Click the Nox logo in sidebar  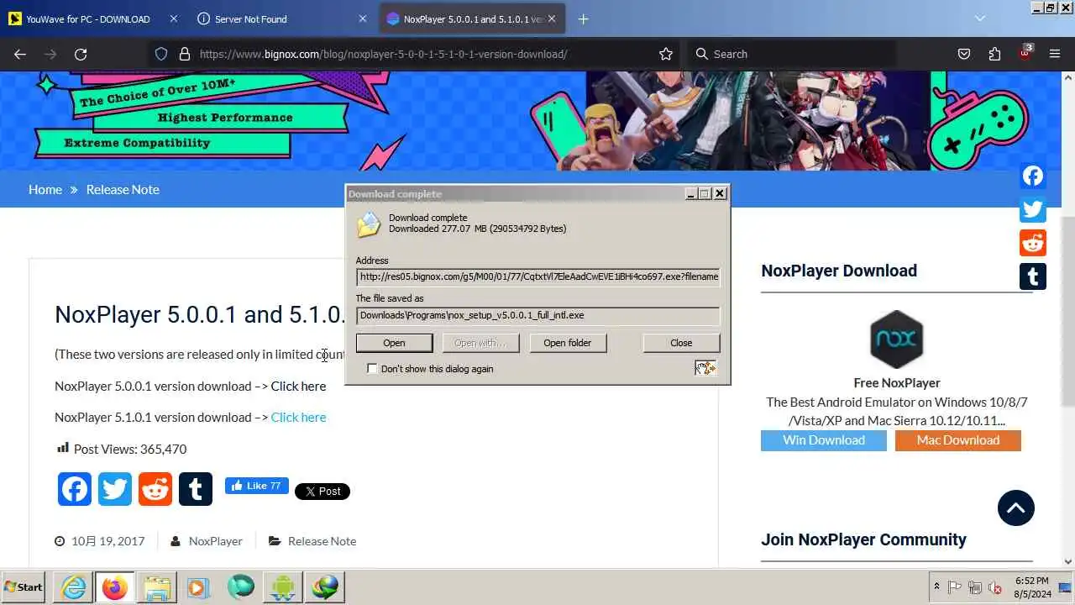pos(897,339)
